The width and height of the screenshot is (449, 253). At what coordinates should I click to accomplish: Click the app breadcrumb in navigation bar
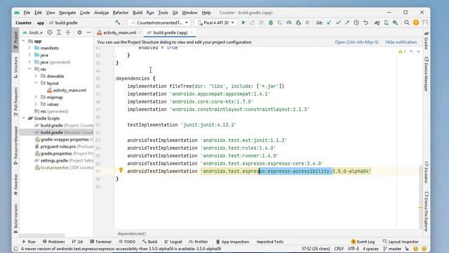41,22
